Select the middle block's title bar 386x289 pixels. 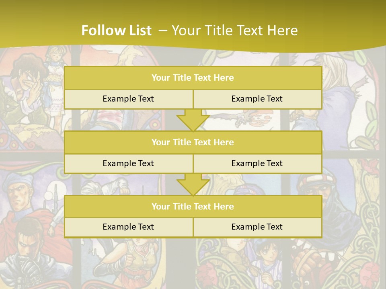pyautogui.click(x=193, y=142)
